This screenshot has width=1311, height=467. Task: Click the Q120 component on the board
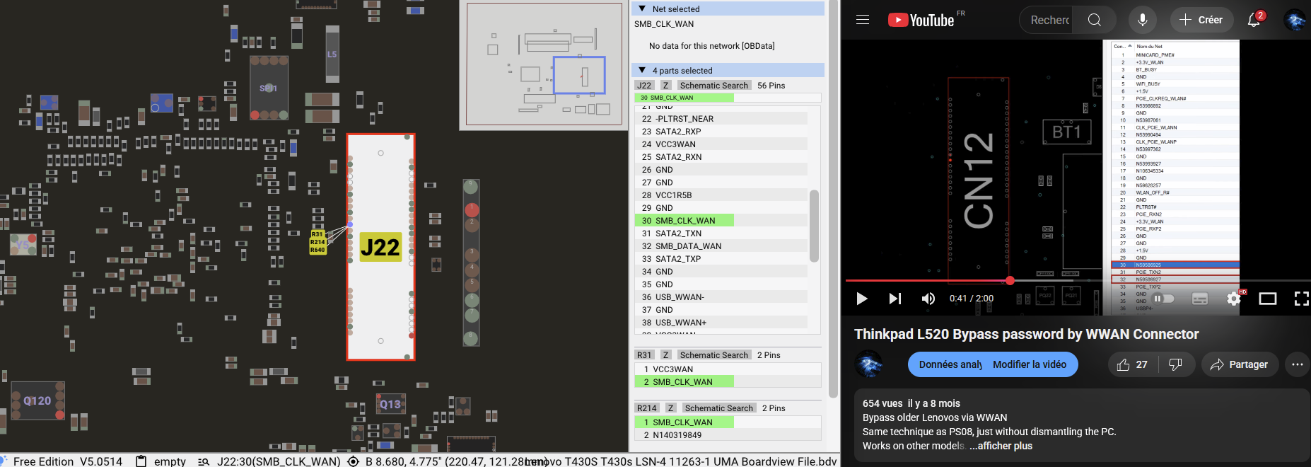37,400
